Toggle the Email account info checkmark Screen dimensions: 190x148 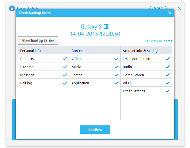[x=168, y=59]
